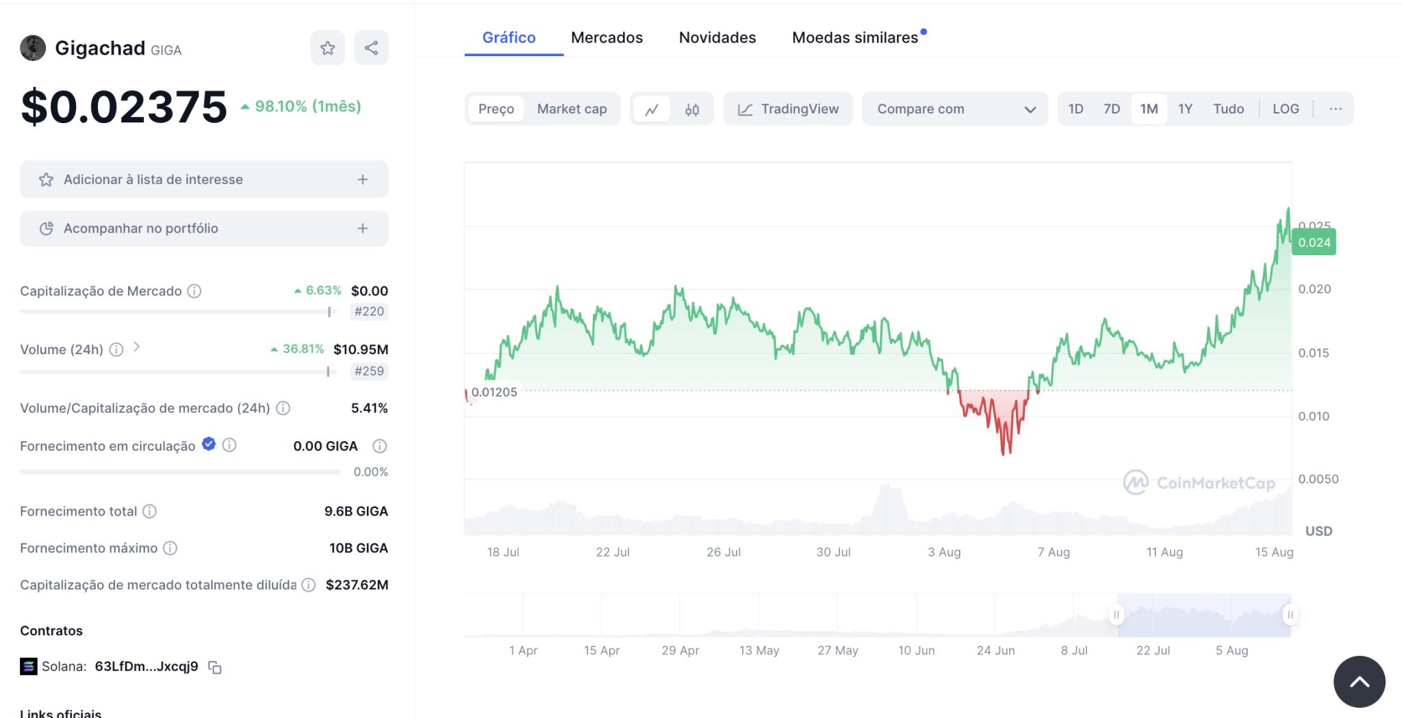Click Acompanhar no portfólio
Screen dimensions: 1402x718
point(203,228)
